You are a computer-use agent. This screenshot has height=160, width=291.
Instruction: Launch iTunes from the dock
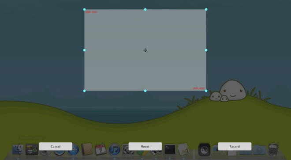click(115, 149)
